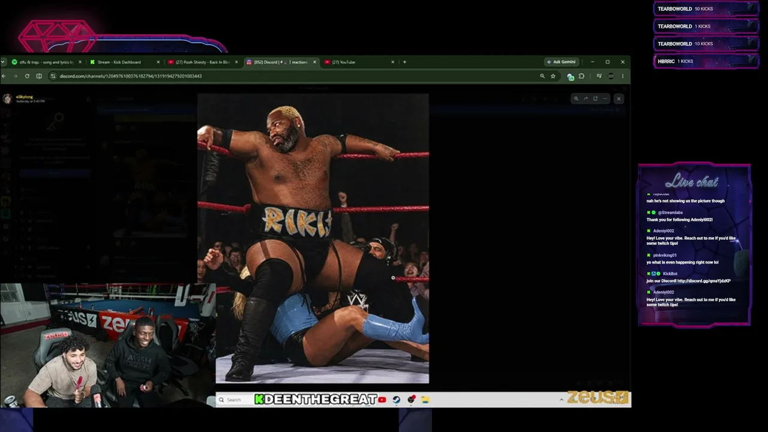Click the TEARBOWORLD 1 KICKS alert
Image resolution: width=768 pixels, height=432 pixels.
click(706, 26)
